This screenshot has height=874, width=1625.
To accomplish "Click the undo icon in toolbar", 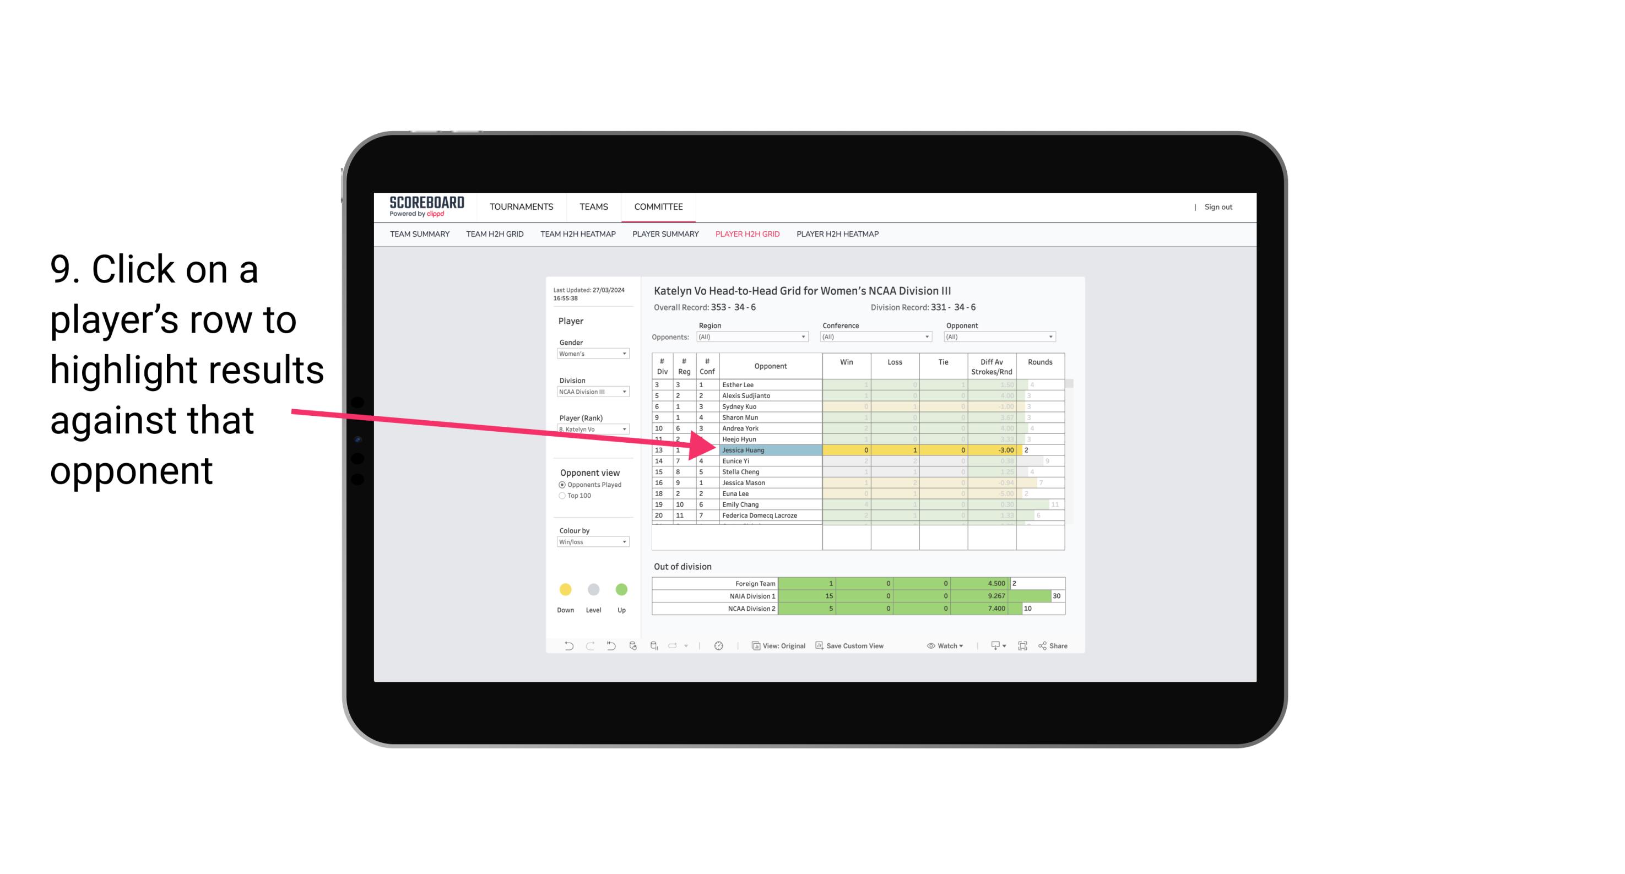I will tap(565, 646).
